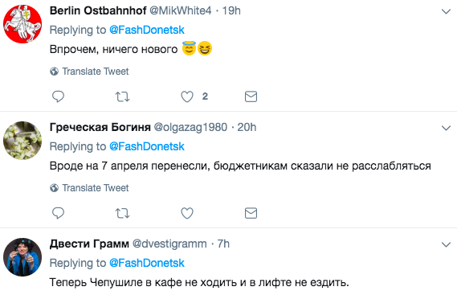Visit Двести Грамм's profile name
This screenshot has height=295, width=457.
pyautogui.click(x=89, y=244)
